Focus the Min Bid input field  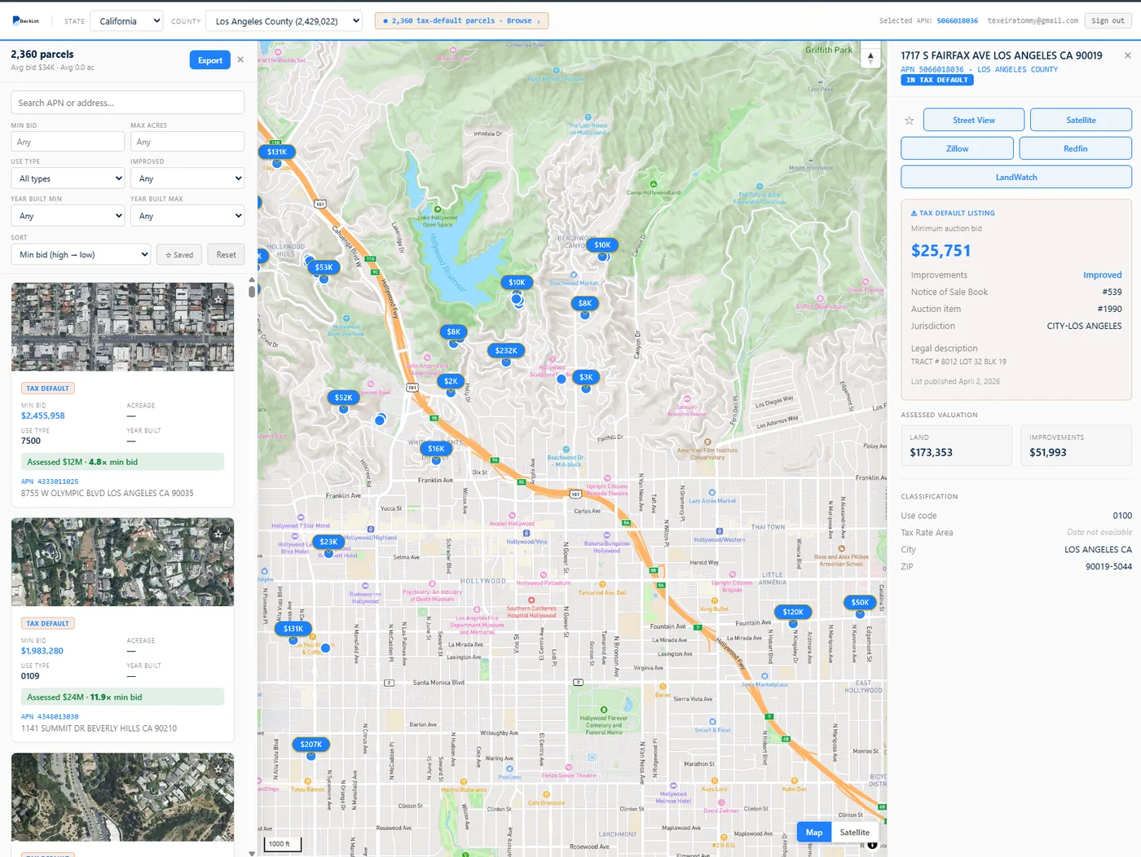(x=68, y=142)
